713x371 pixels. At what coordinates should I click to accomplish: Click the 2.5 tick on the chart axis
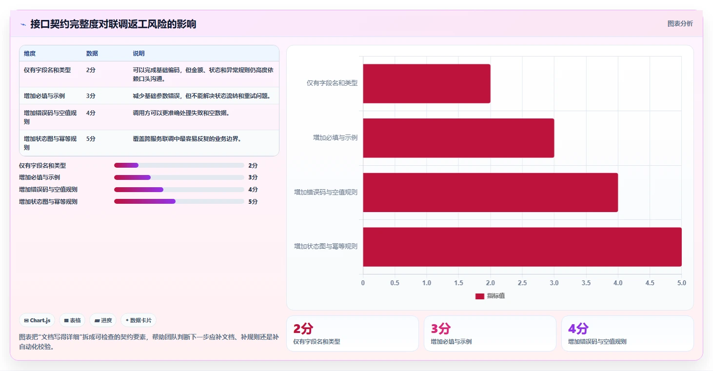click(x=522, y=283)
